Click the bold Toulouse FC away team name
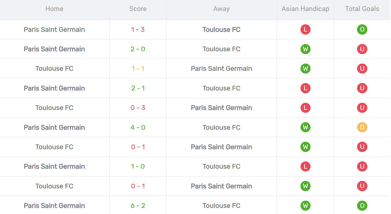 point(221,29)
